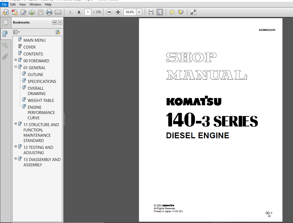Click the Open file toolbar icon

[x=6, y=12]
